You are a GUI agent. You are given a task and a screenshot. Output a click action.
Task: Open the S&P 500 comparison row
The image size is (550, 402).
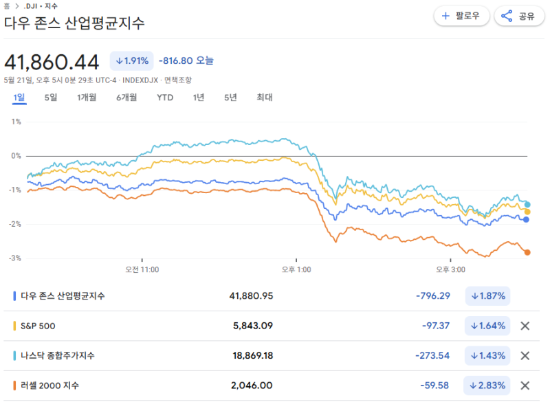272,326
